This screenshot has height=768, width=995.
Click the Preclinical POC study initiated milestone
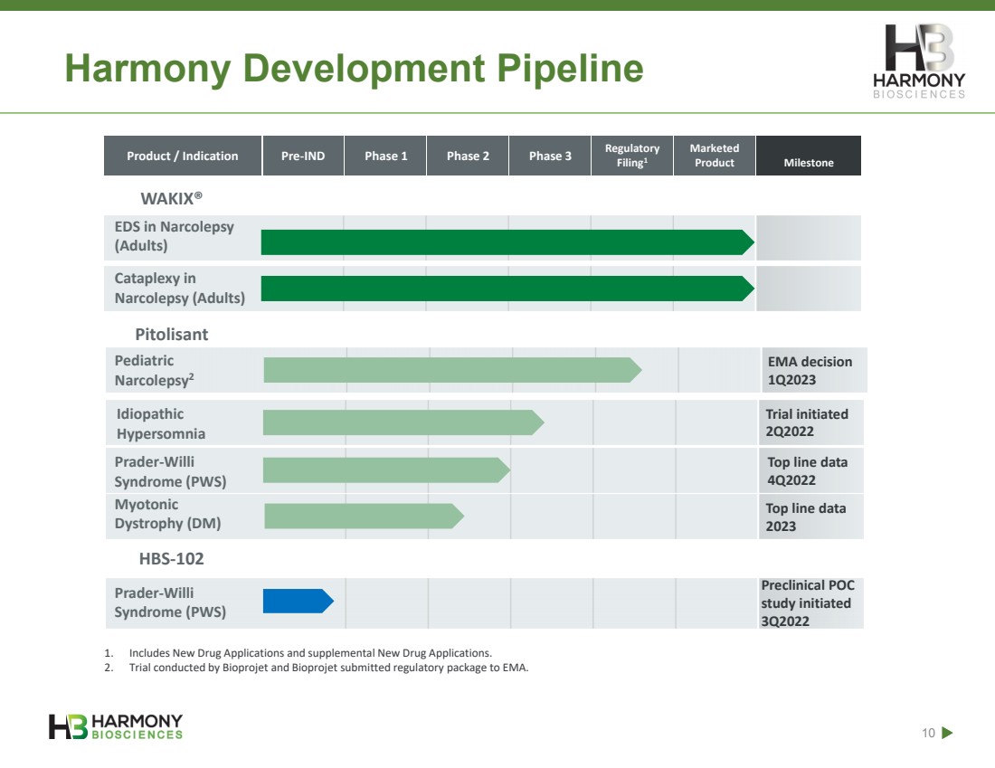coord(808,603)
